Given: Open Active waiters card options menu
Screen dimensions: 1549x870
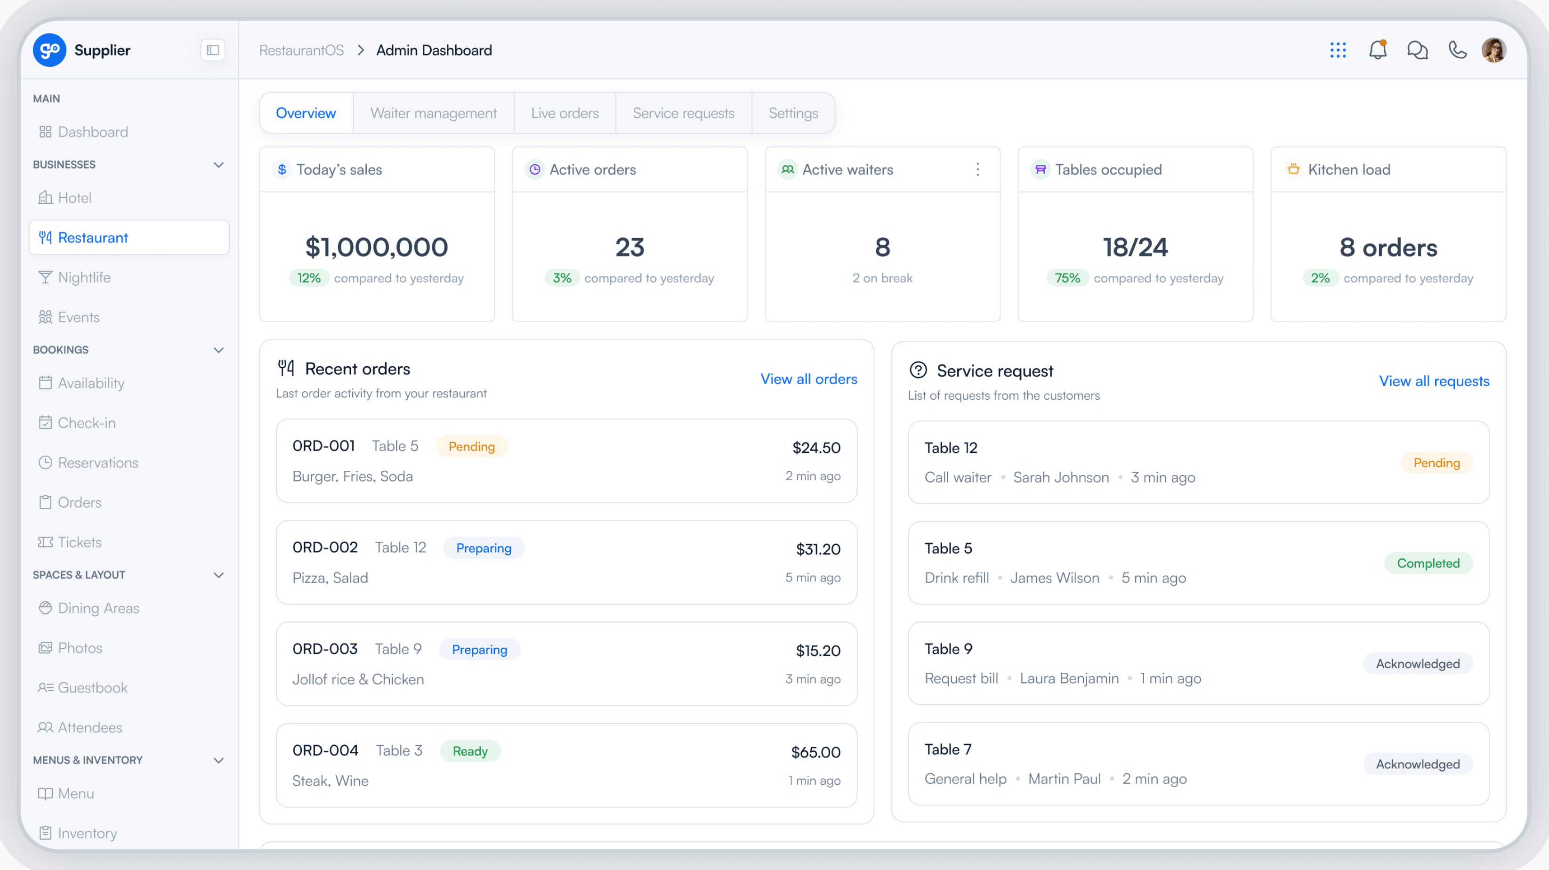Looking at the screenshot, I should pos(978,169).
